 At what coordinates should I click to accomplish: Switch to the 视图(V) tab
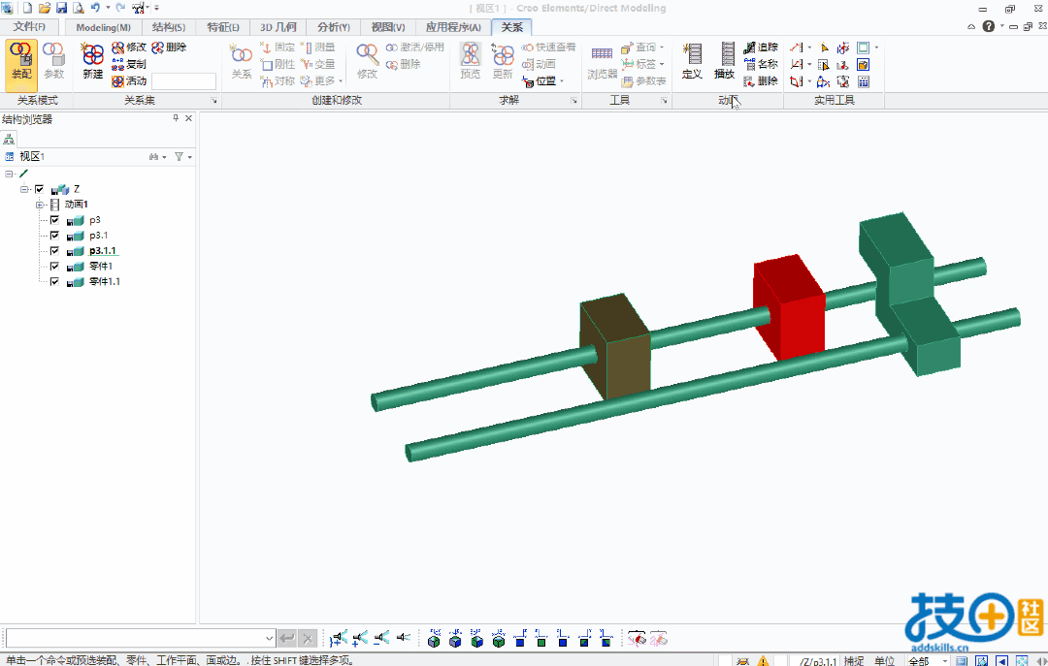pyautogui.click(x=387, y=27)
